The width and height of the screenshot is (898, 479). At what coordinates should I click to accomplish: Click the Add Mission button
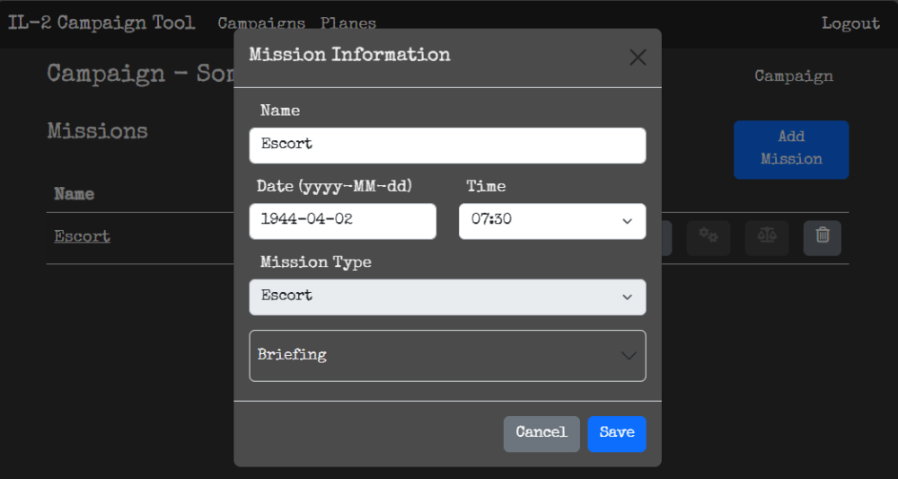[791, 149]
